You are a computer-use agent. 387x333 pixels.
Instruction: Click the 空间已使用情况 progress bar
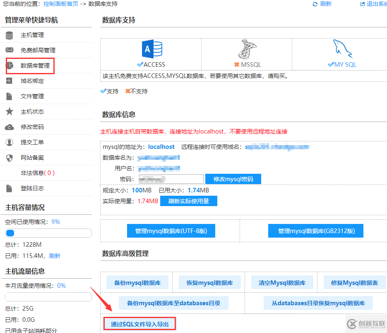point(48,233)
